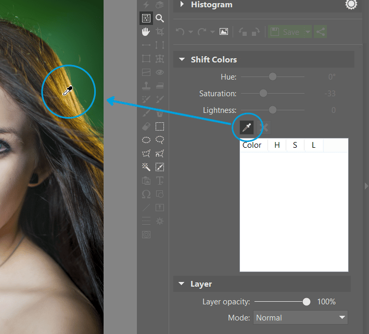Click the Lightness slider handle
This screenshot has width=369, height=334.
point(273,110)
